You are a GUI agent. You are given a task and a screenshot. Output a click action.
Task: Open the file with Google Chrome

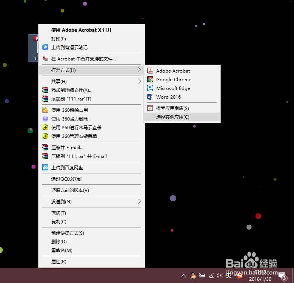(x=182, y=80)
